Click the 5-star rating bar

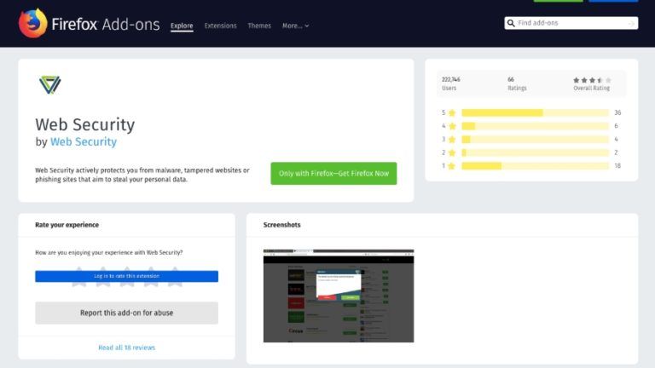coord(535,112)
